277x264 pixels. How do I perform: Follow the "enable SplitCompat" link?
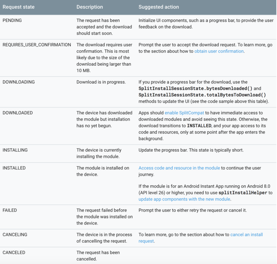184,113
